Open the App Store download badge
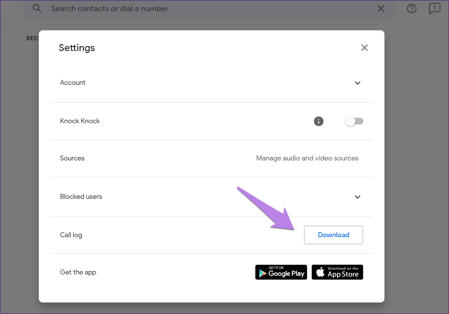The width and height of the screenshot is (449, 314). coord(337,272)
